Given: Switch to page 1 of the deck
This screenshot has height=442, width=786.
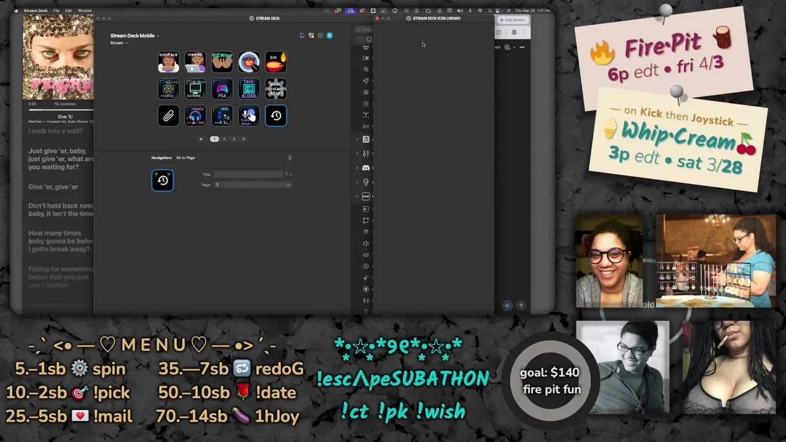Looking at the screenshot, I should 214,139.
